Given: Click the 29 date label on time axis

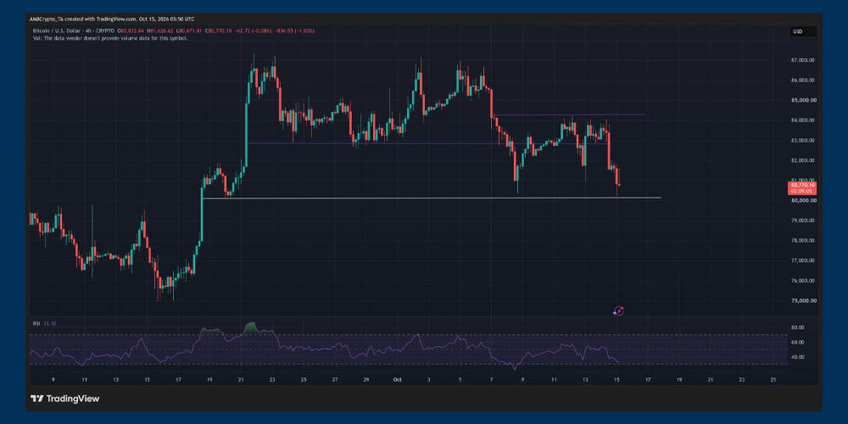Looking at the screenshot, I should (x=366, y=380).
